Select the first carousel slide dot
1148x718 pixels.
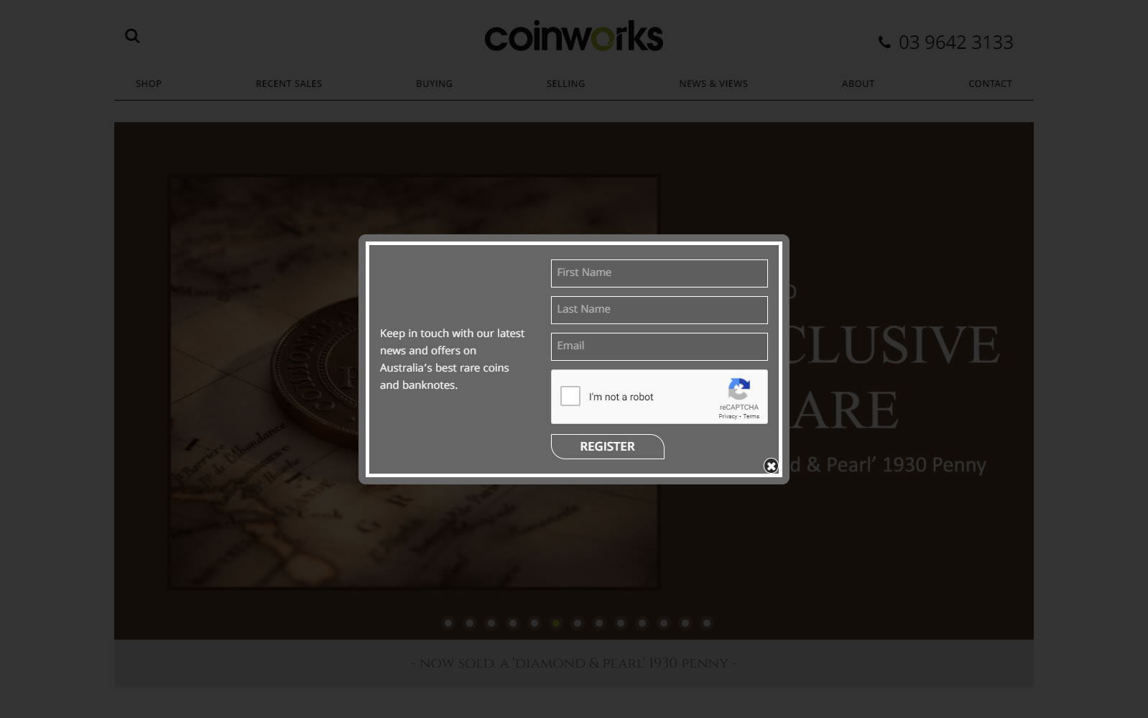[448, 623]
